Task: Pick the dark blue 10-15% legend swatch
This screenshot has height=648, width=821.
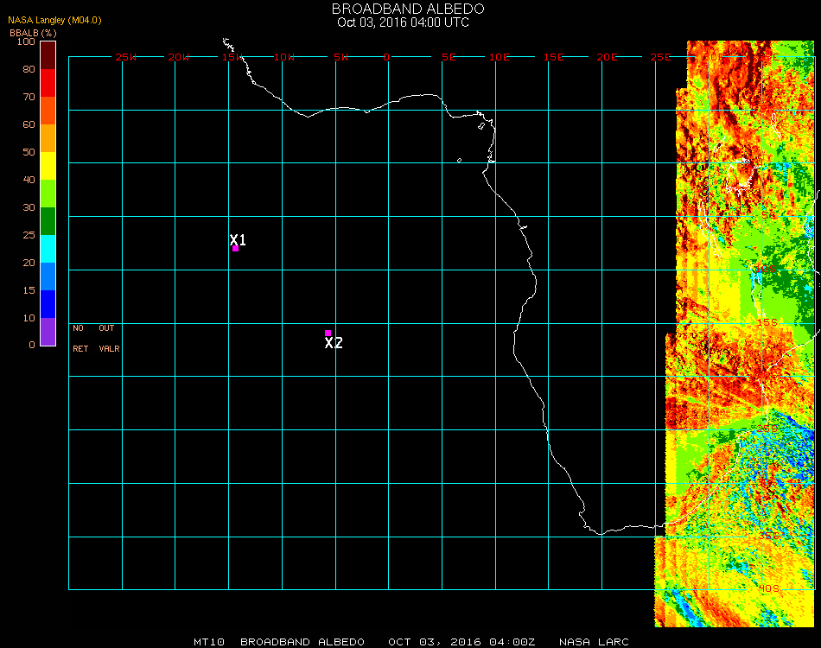Action: [48, 304]
